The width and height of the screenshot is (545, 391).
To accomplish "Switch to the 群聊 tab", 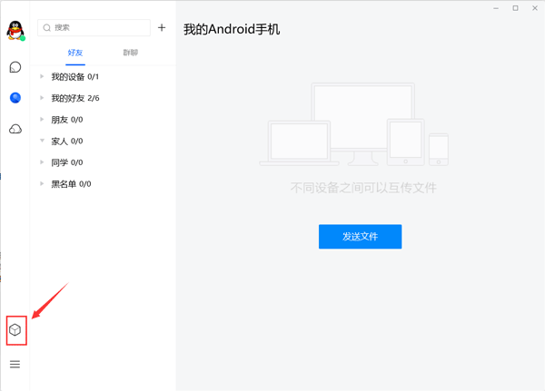I will pyautogui.click(x=130, y=53).
